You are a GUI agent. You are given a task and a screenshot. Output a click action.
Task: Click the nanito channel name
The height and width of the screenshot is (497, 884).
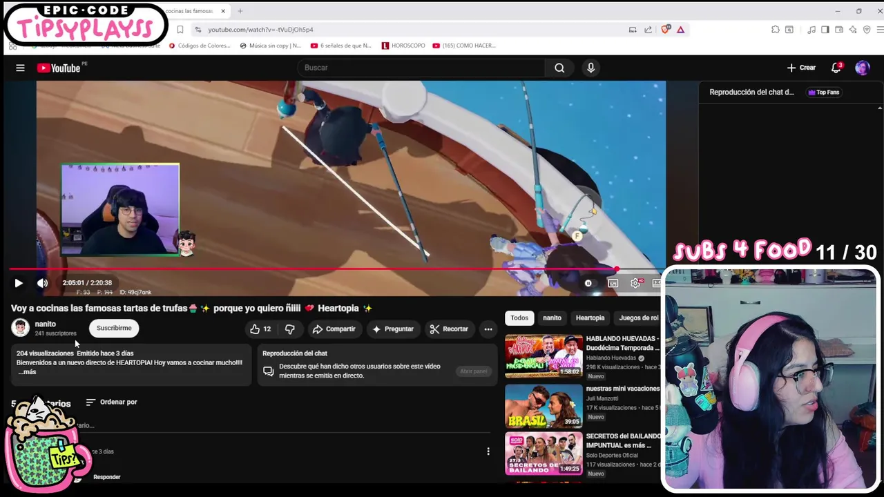46,324
